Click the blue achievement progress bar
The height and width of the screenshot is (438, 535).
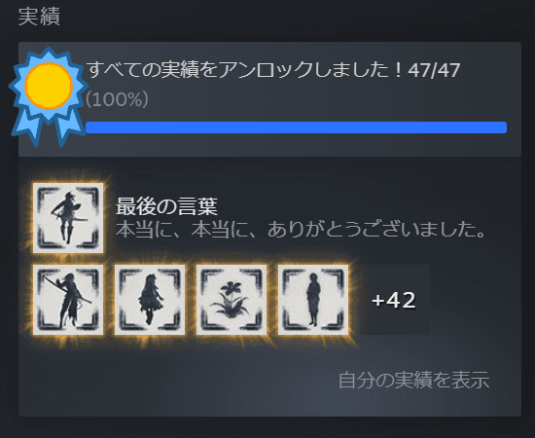(296, 128)
